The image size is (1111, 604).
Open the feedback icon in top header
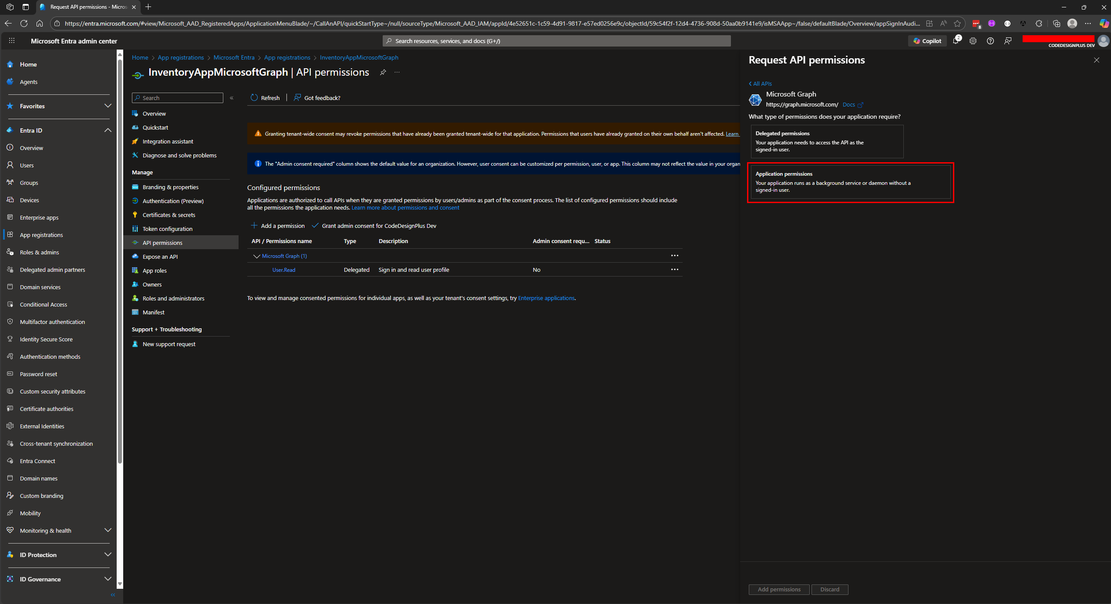click(x=1008, y=41)
